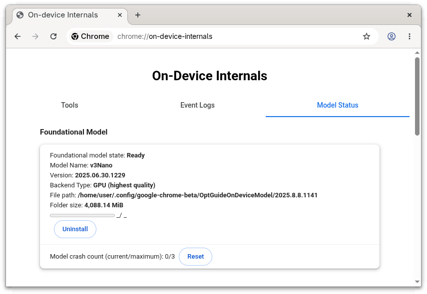Click the Foundational Model heading
427x294 pixels.
(x=74, y=132)
